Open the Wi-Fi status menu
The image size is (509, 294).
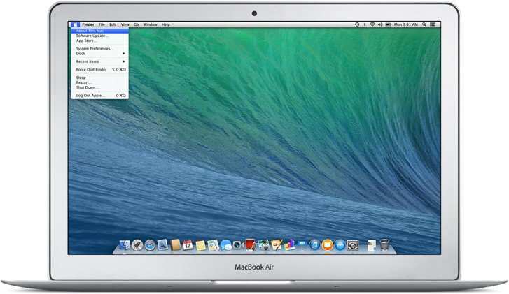coord(372,24)
